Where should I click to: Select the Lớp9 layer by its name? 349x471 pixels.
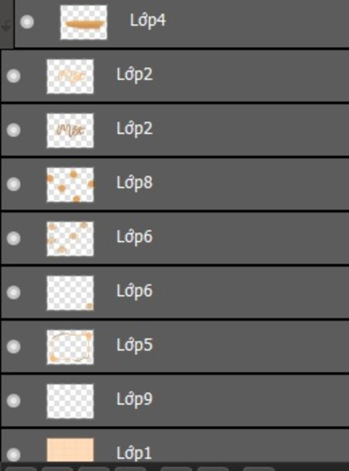click(135, 399)
